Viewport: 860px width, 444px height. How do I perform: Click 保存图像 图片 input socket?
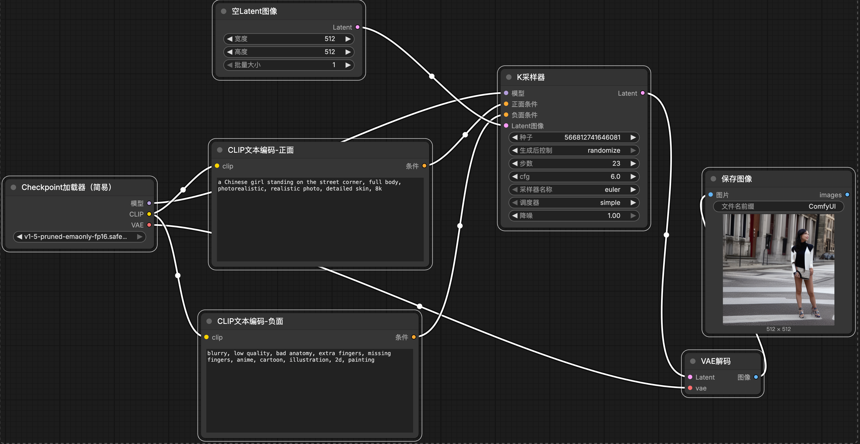coord(711,195)
